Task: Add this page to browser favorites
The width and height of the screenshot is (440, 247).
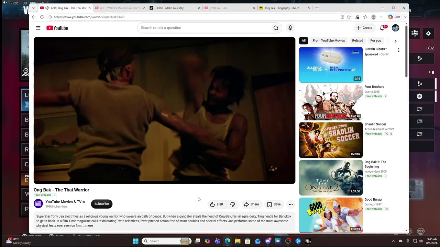Action: click(x=349, y=17)
